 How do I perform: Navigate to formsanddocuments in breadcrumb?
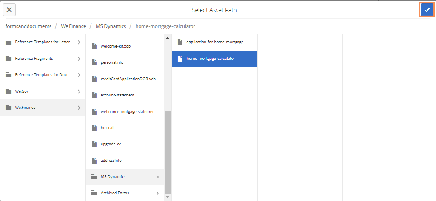click(x=28, y=26)
